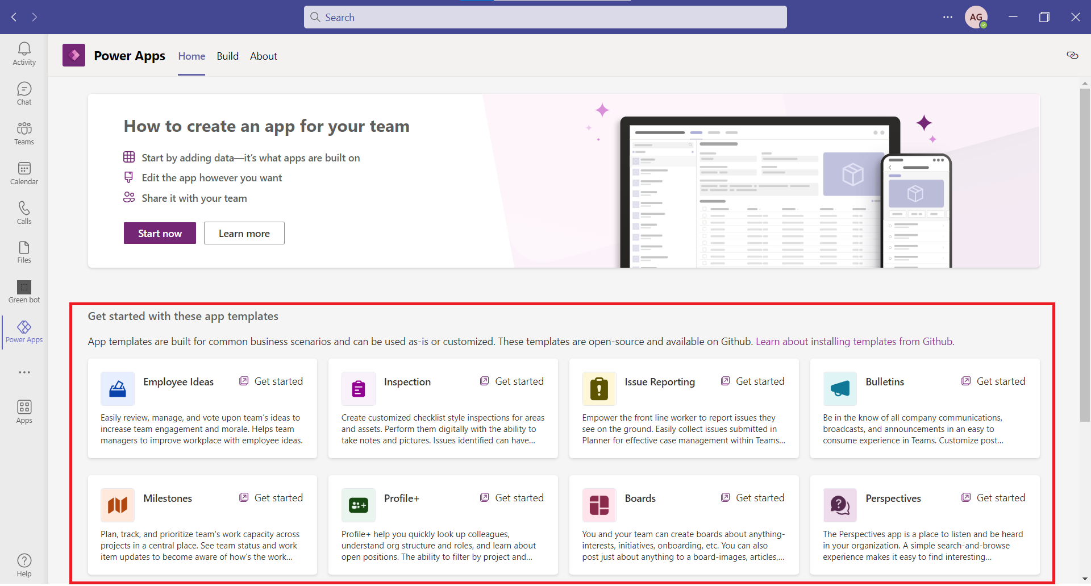The width and height of the screenshot is (1091, 586).
Task: Open Files from the sidebar
Action: pos(24,251)
